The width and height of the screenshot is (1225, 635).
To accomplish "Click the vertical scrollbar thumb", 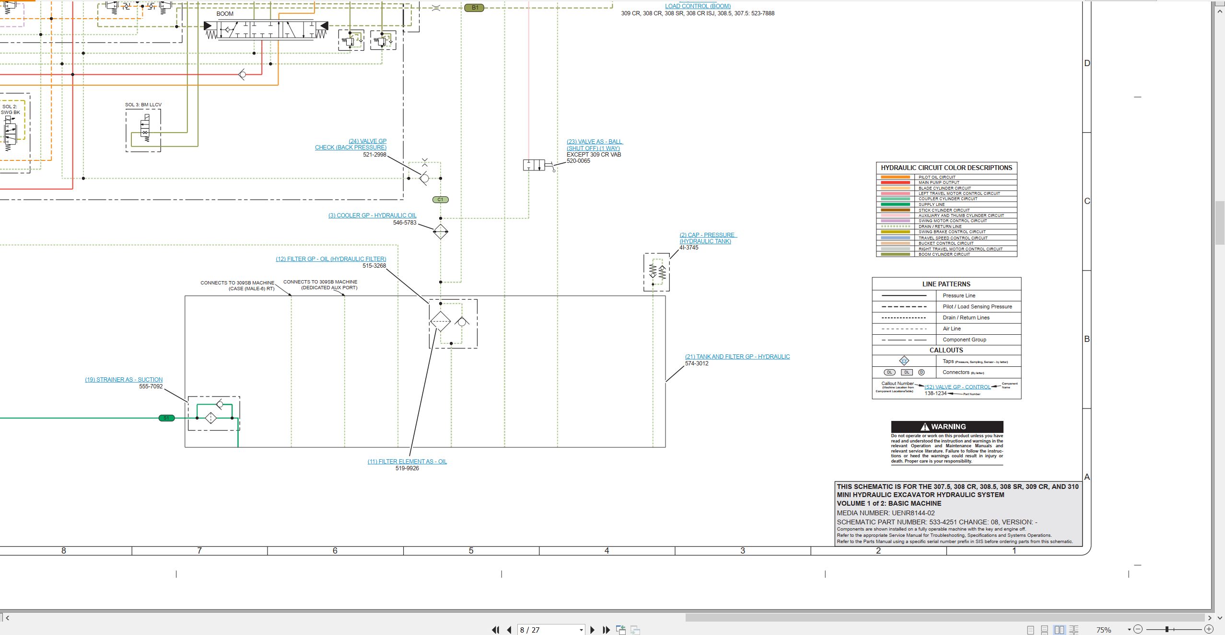I will coord(1220,223).
